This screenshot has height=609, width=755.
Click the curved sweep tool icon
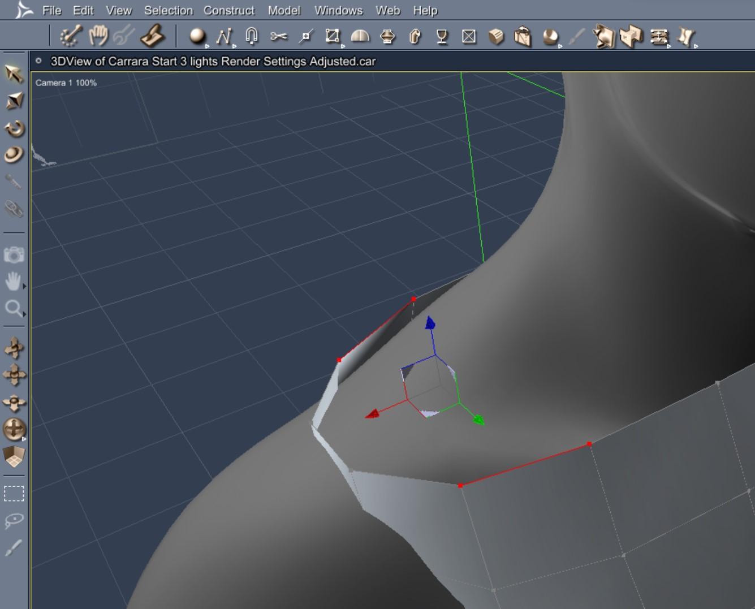415,37
